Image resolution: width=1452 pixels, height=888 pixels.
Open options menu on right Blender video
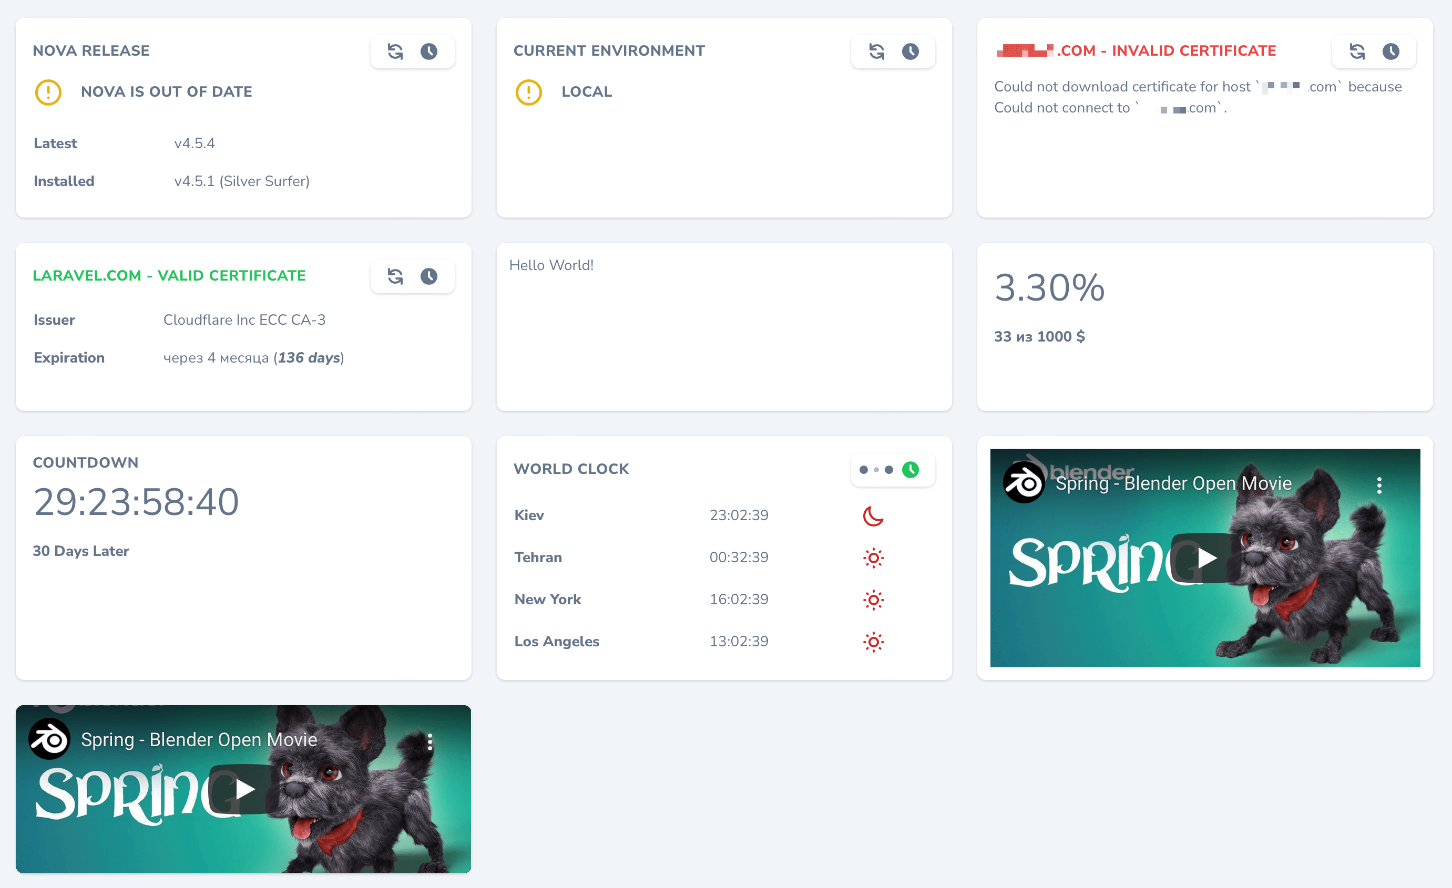(x=1379, y=485)
